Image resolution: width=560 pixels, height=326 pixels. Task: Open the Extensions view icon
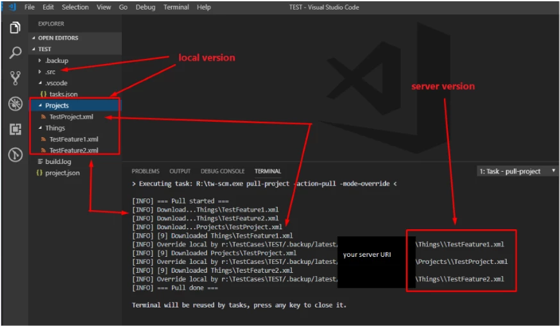tap(15, 129)
